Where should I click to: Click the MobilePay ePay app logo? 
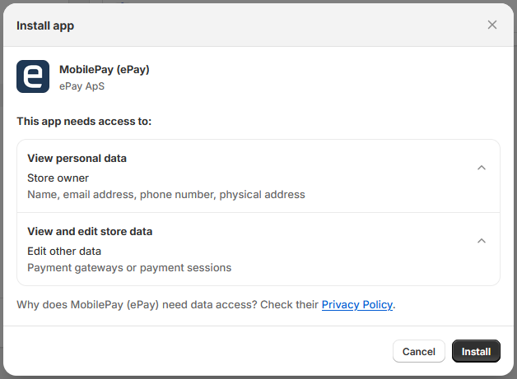pyautogui.click(x=33, y=76)
